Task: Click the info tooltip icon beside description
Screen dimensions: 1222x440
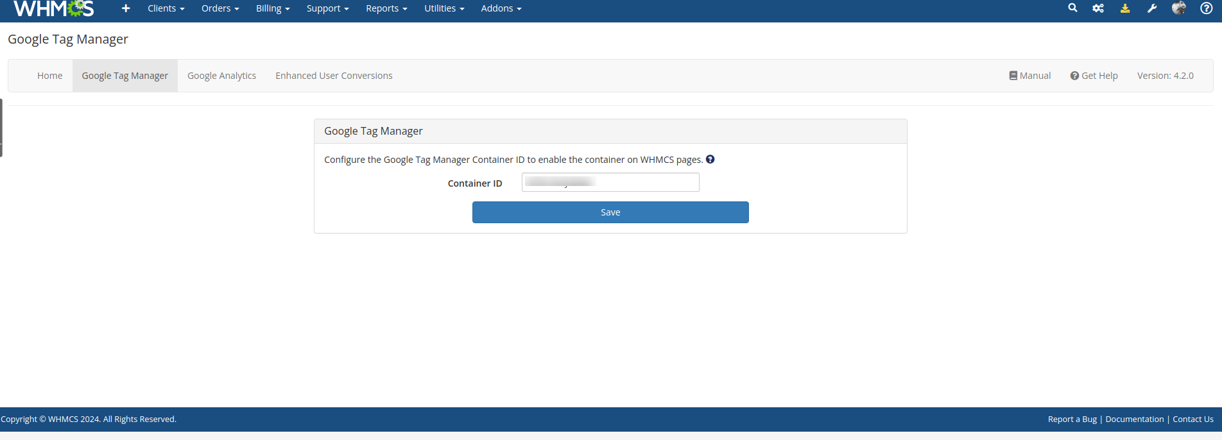Action: [x=710, y=159]
